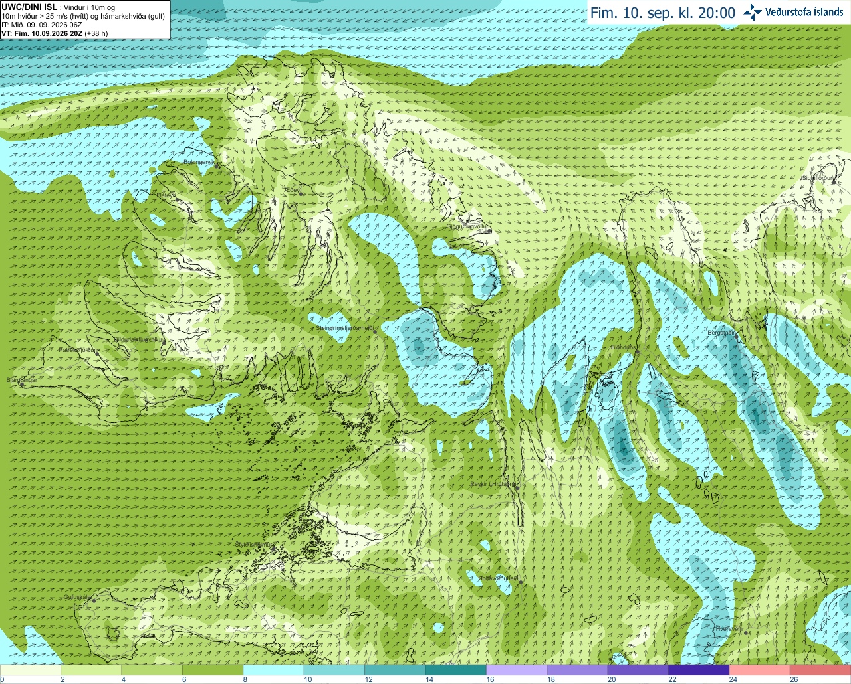Viewport: 851px width, 684px height.
Task: Click the Holtavörðuheiði station dot
Action: tap(521, 582)
